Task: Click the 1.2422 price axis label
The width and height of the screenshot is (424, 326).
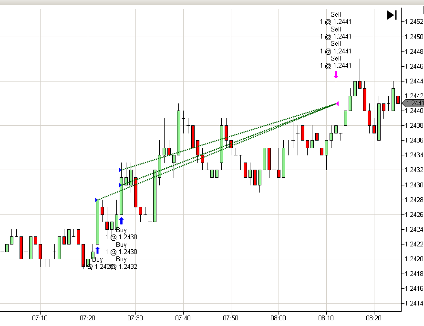Action: [414, 244]
